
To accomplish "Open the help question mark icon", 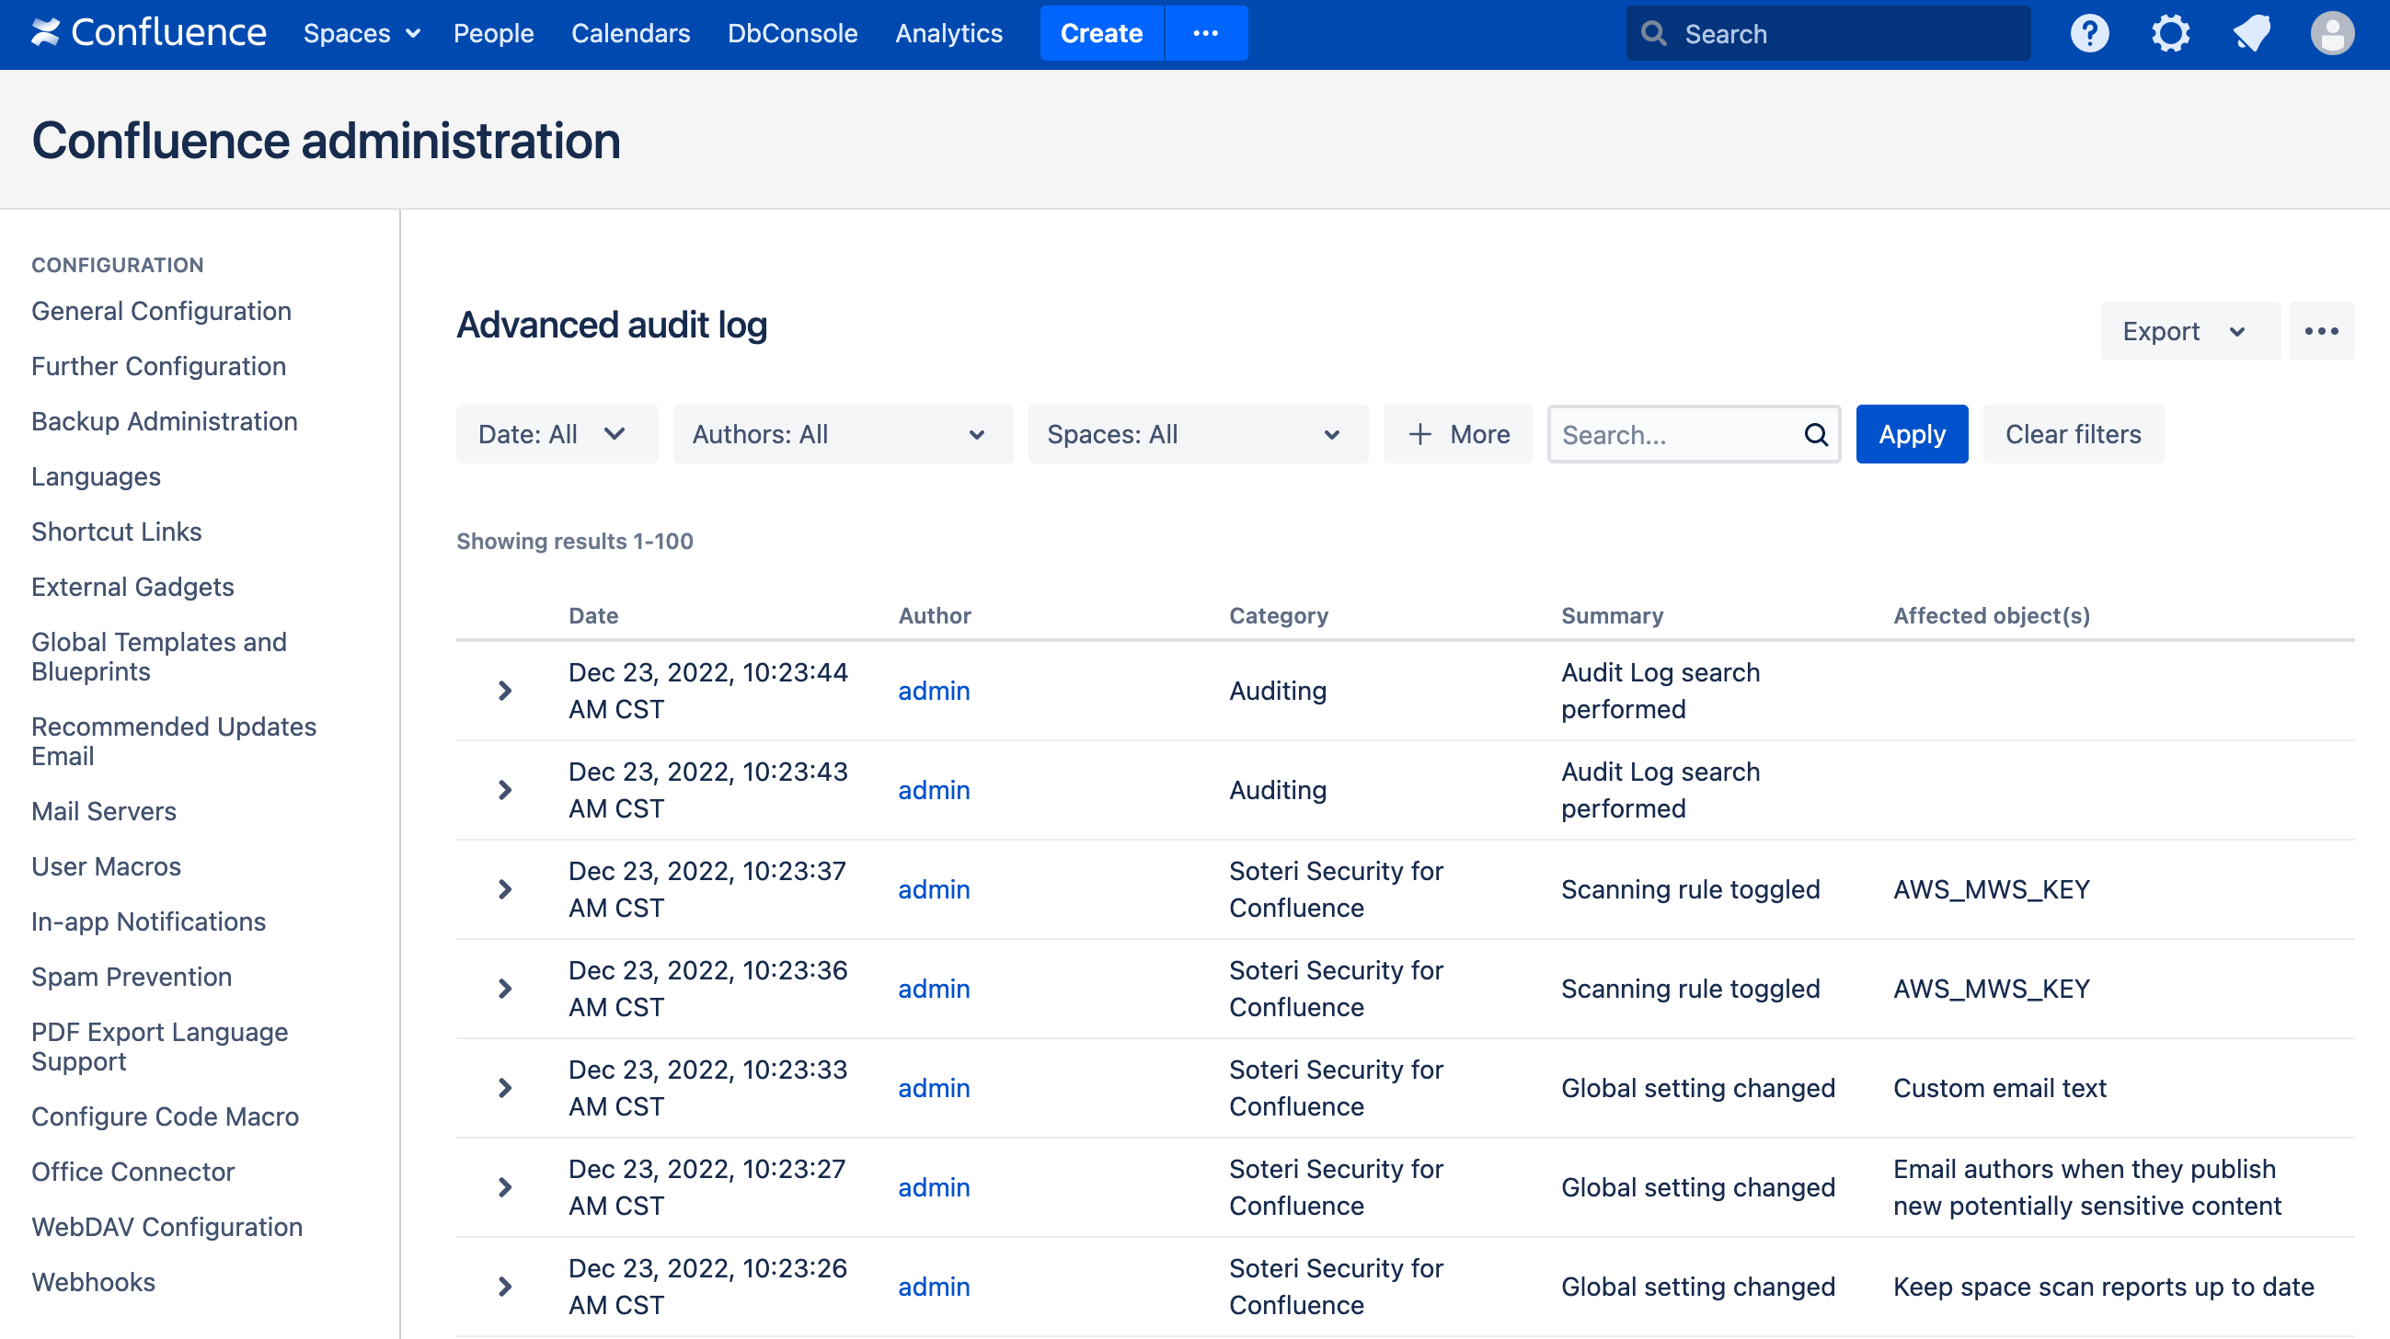I will (x=2089, y=33).
